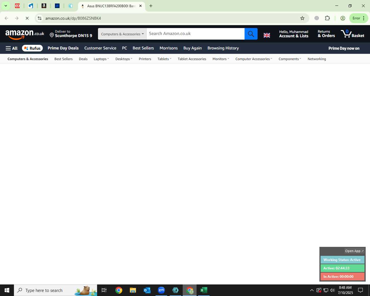The image size is (370, 296).
Task: Switch to the Amazon 'a' pinned tab
Action: pyautogui.click(x=44, y=6)
